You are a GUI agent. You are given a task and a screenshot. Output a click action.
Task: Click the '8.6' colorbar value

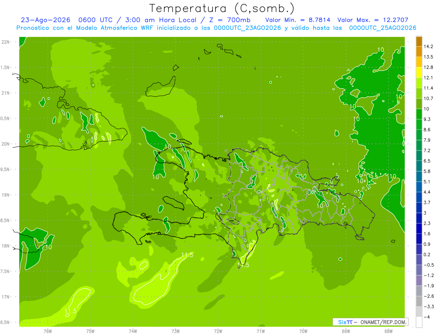click(427, 129)
